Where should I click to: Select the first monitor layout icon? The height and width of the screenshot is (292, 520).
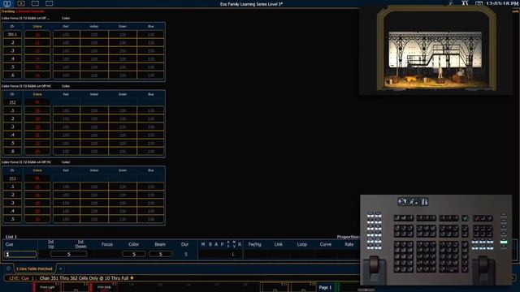point(7,3)
